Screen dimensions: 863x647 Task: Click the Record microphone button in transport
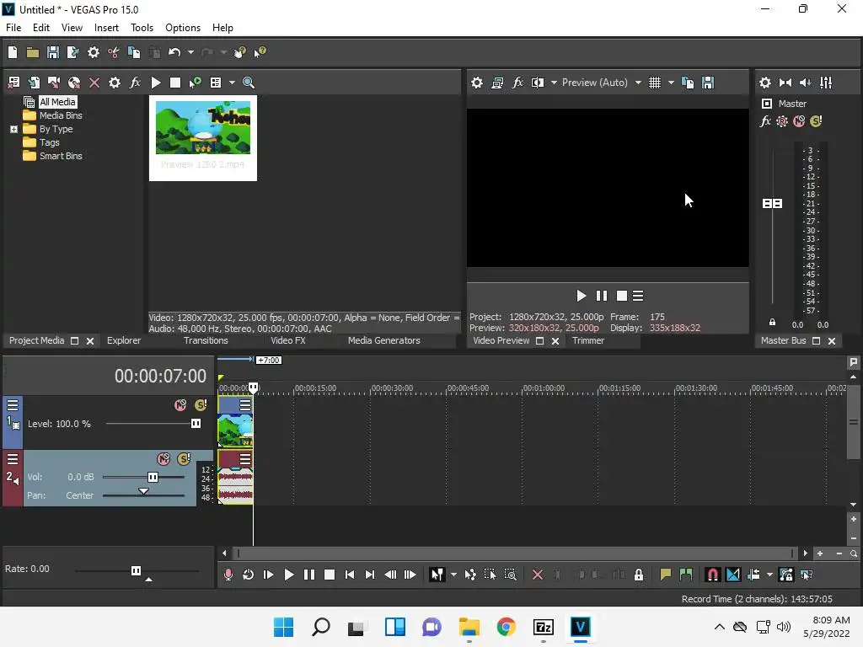pyautogui.click(x=228, y=575)
